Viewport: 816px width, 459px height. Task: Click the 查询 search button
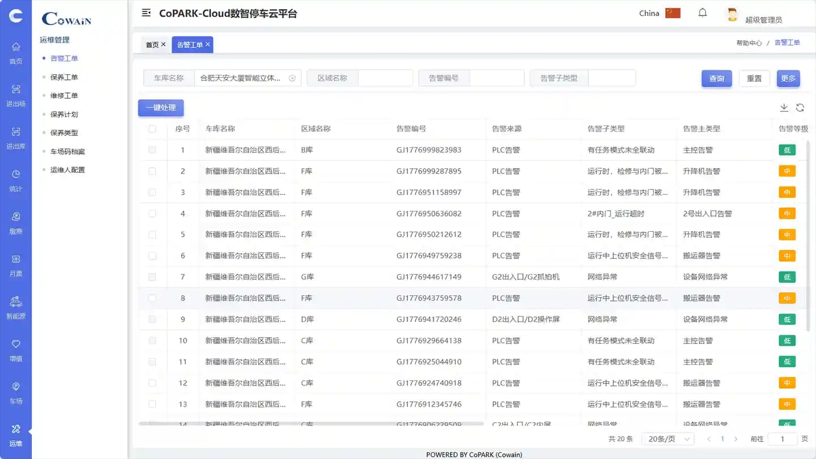(x=717, y=78)
